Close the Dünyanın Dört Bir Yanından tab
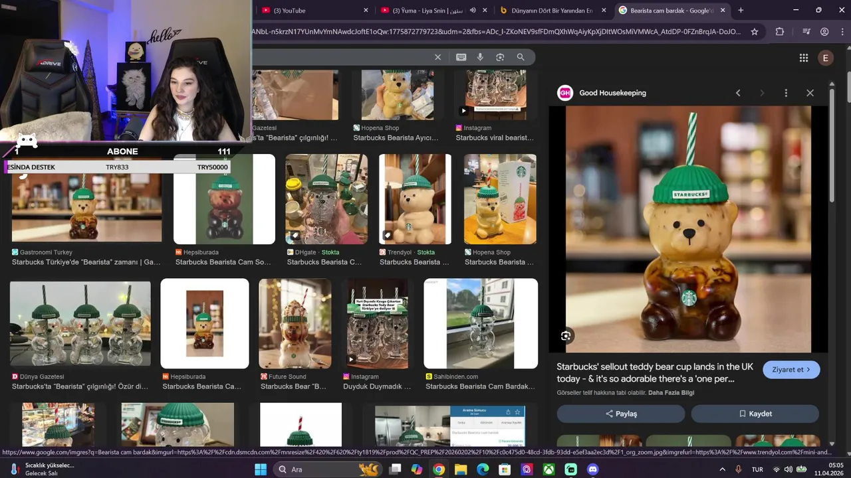The image size is (851, 478). point(604,11)
